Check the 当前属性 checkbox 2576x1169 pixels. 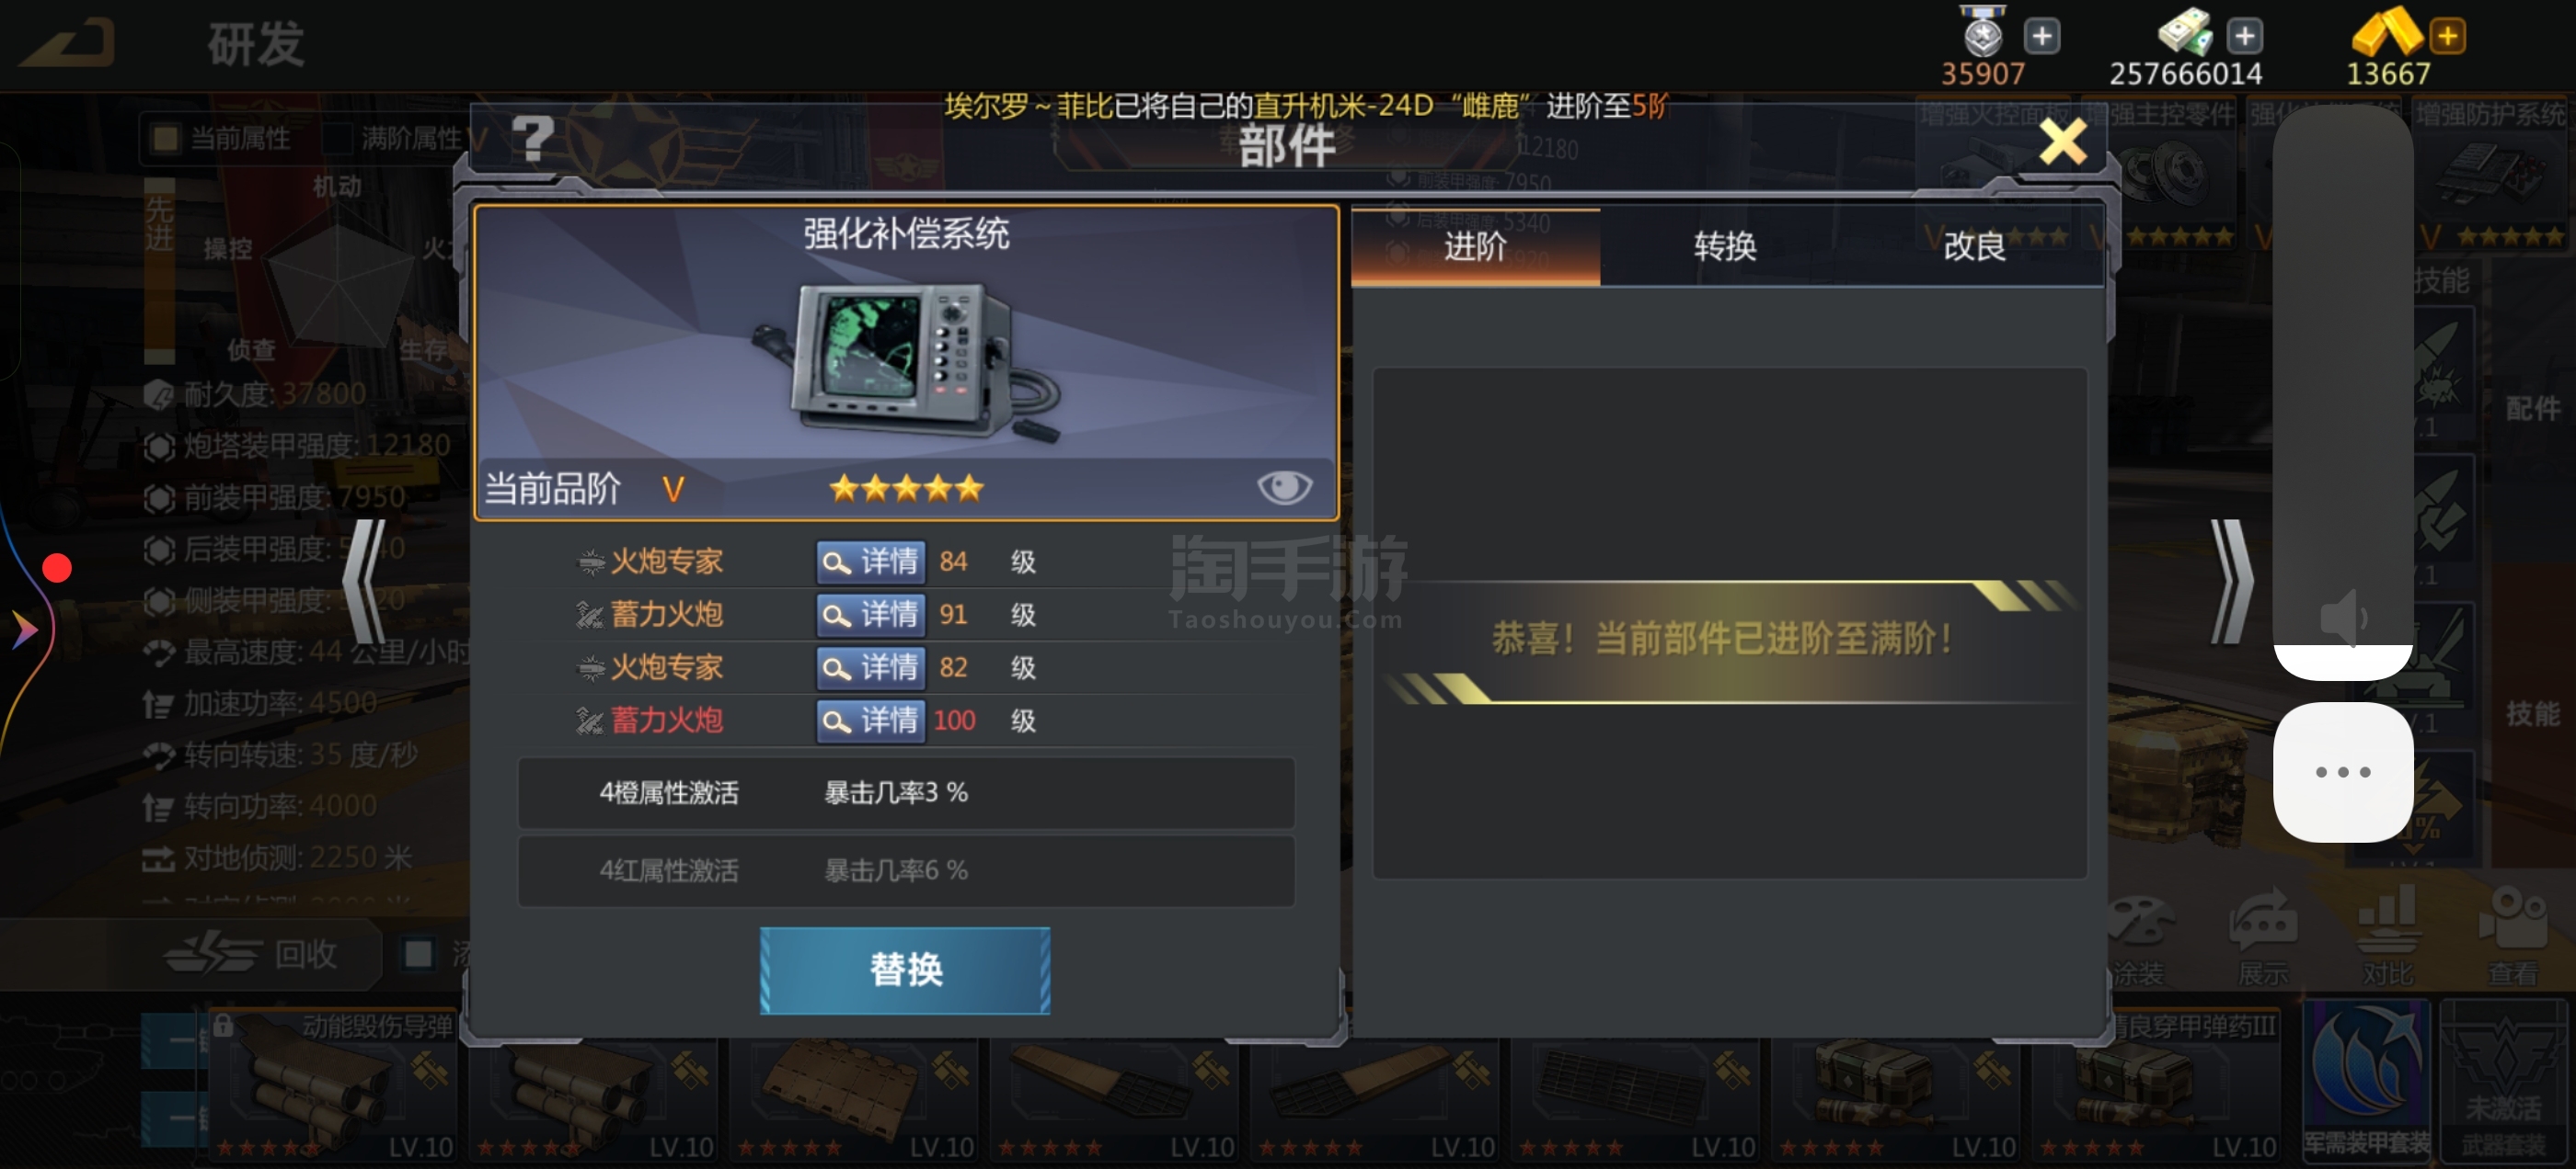coord(166,138)
